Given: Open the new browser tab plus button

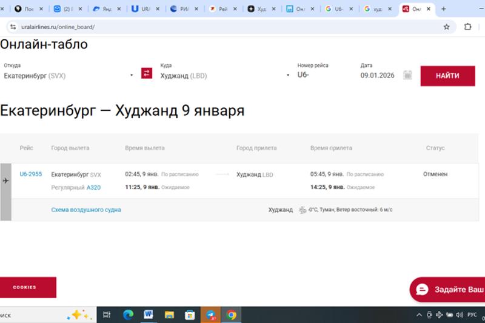Looking at the screenshot, I should [x=444, y=9].
